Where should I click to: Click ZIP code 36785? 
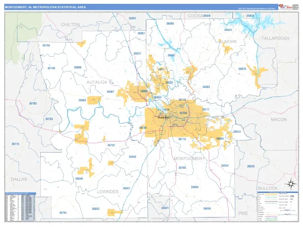point(49,119)
